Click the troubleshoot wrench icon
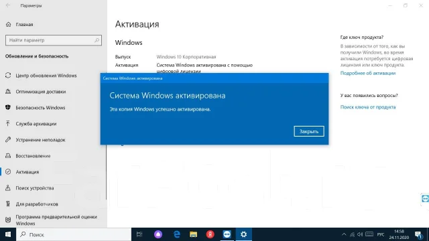Screen dimensions: 429x241 click(8, 140)
